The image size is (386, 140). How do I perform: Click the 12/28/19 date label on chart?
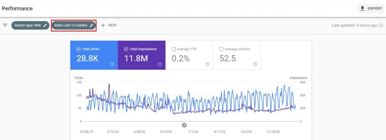point(87,132)
